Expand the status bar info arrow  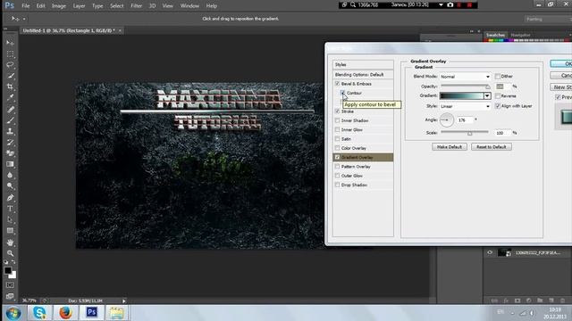tap(124, 301)
